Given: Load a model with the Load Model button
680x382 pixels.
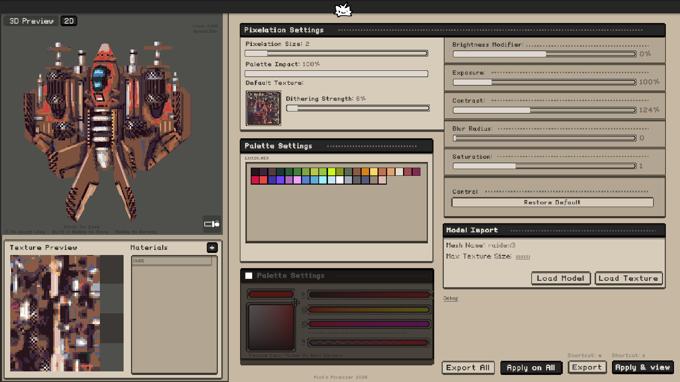Looking at the screenshot, I should [561, 278].
